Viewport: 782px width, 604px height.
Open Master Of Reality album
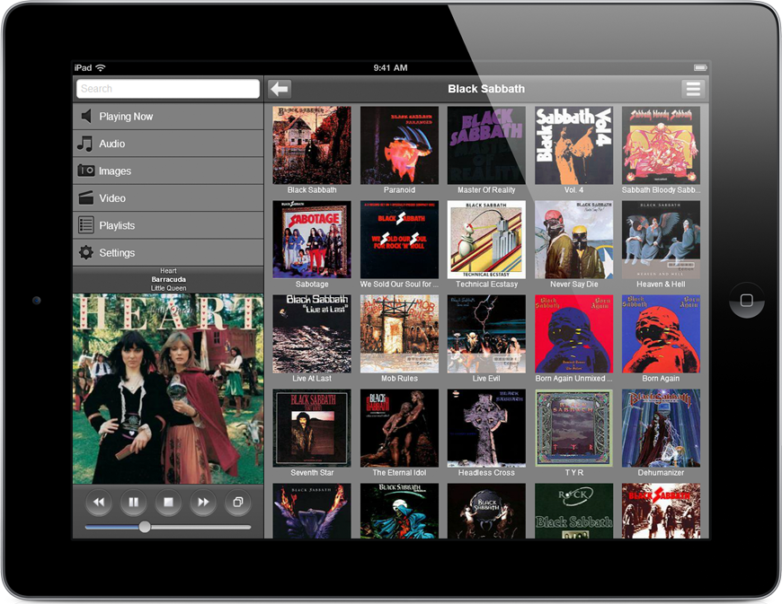click(486, 145)
